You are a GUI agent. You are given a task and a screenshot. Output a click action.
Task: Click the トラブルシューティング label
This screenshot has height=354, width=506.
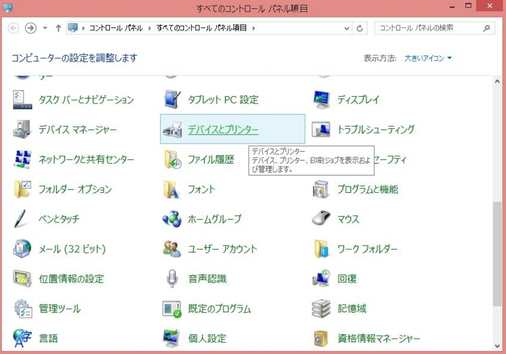[x=376, y=130]
